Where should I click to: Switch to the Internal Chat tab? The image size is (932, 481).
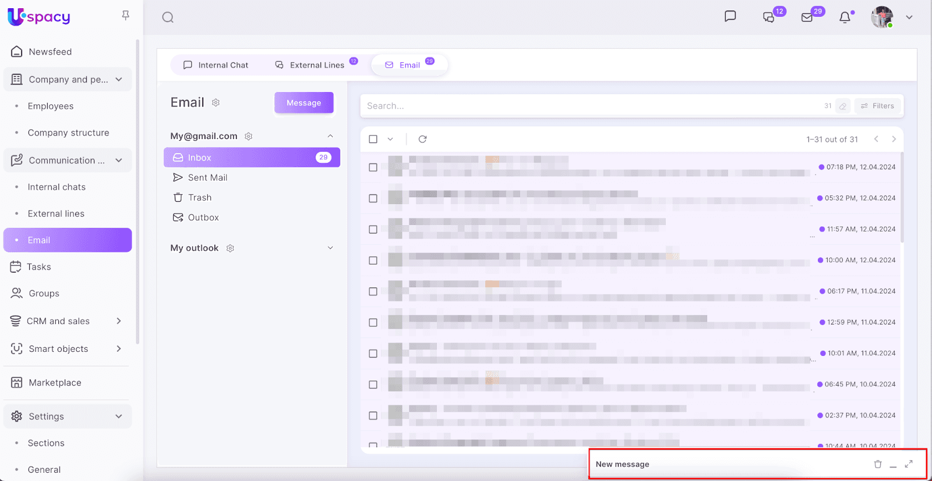[x=216, y=65]
